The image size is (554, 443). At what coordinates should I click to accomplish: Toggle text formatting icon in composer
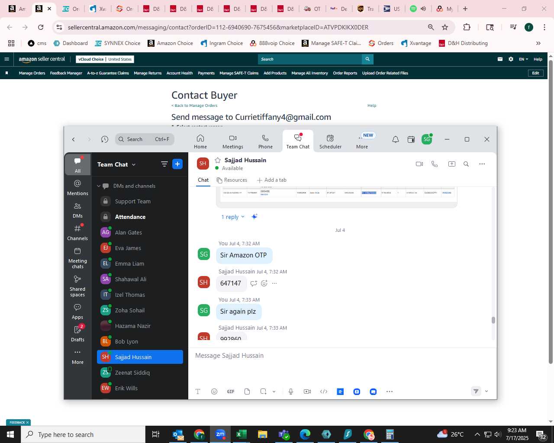click(198, 392)
